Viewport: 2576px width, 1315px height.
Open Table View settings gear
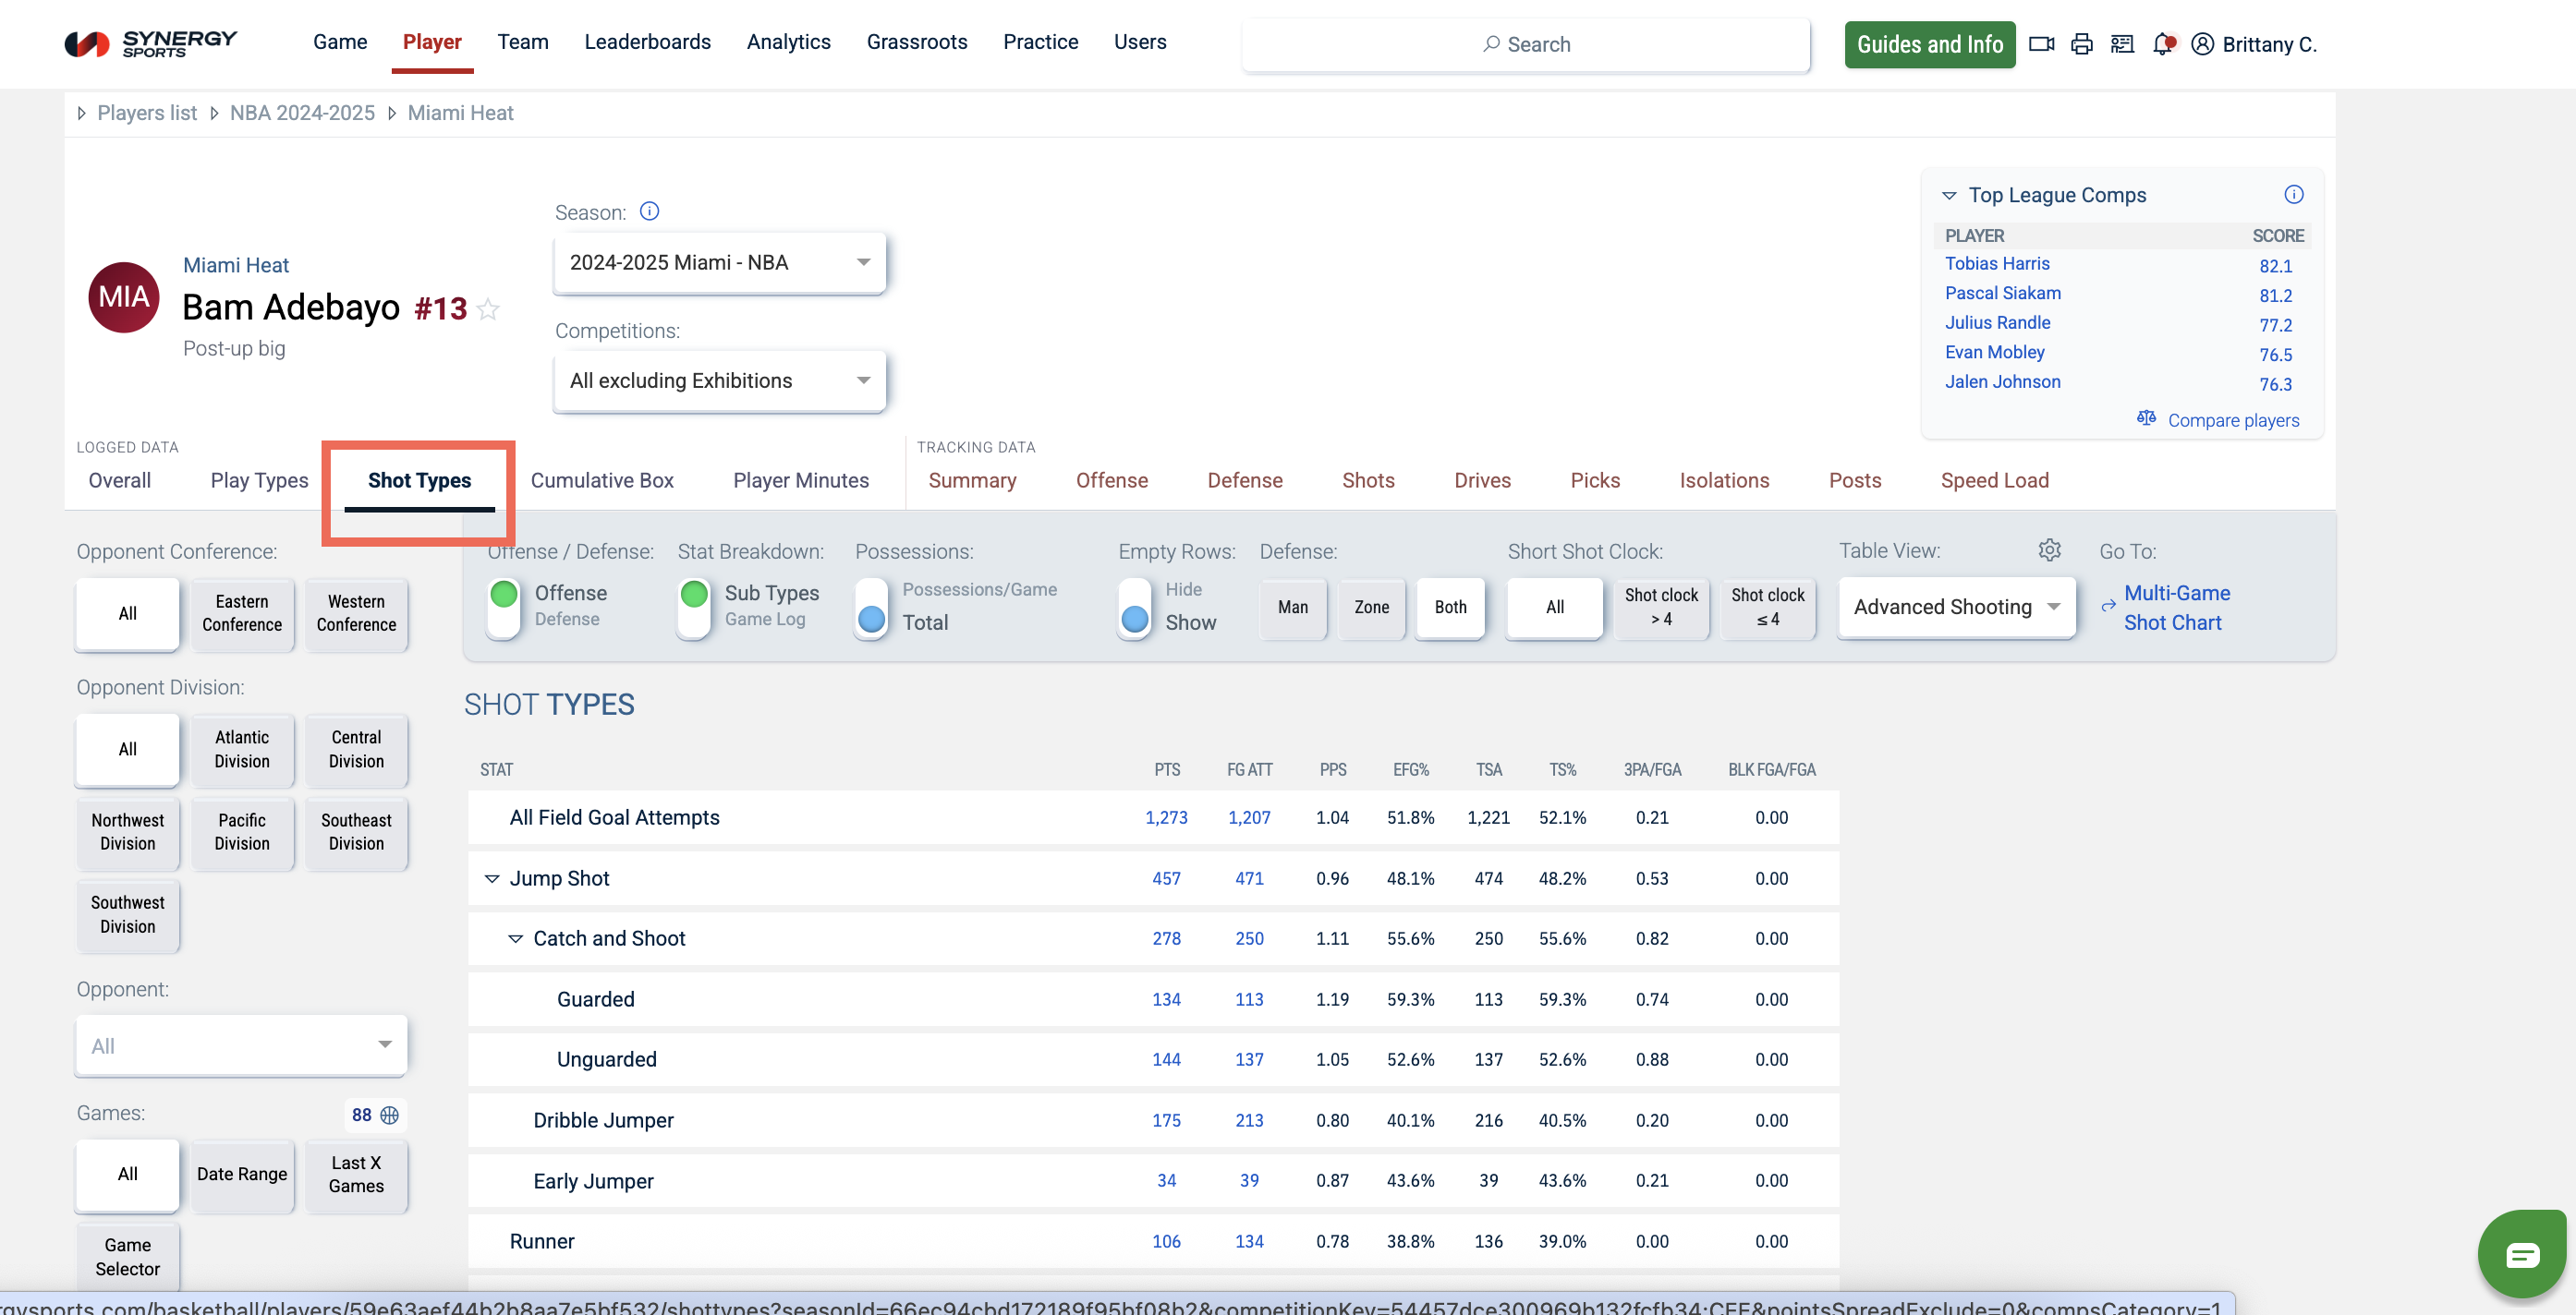point(2049,550)
